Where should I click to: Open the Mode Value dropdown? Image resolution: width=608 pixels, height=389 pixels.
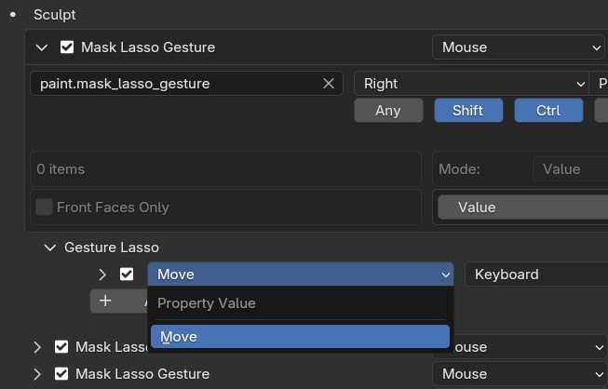571,169
